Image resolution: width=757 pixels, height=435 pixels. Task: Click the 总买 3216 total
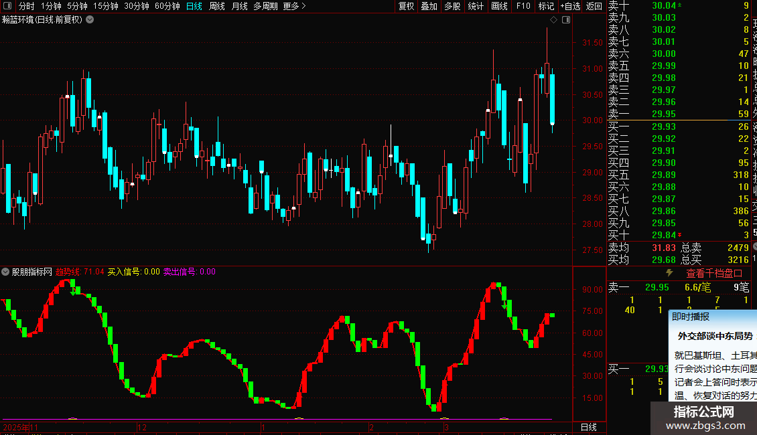point(738,260)
